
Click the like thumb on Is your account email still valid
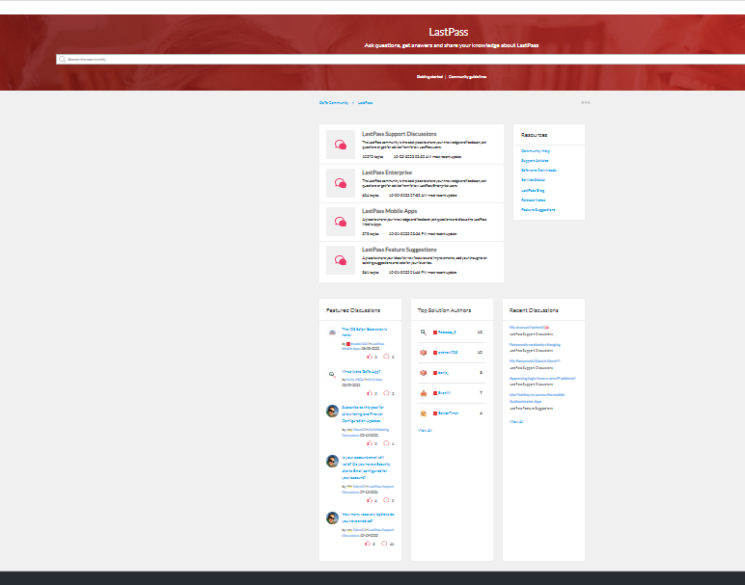pos(370,500)
